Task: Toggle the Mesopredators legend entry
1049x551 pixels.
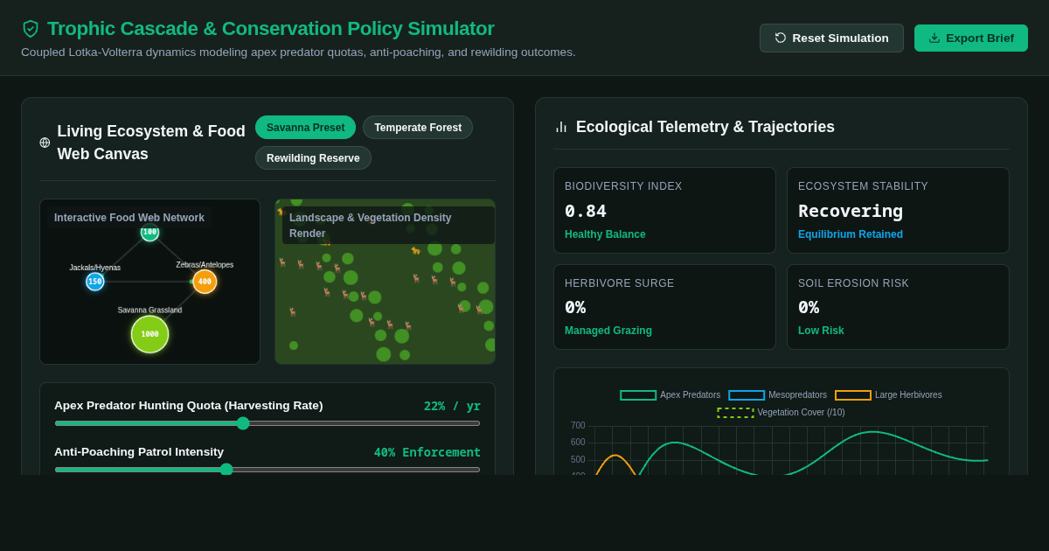Action: [x=778, y=395]
